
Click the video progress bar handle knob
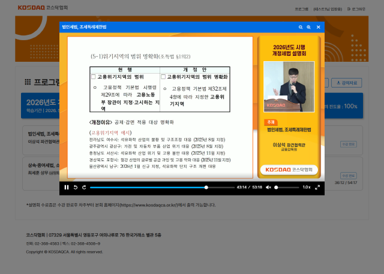point(206,188)
